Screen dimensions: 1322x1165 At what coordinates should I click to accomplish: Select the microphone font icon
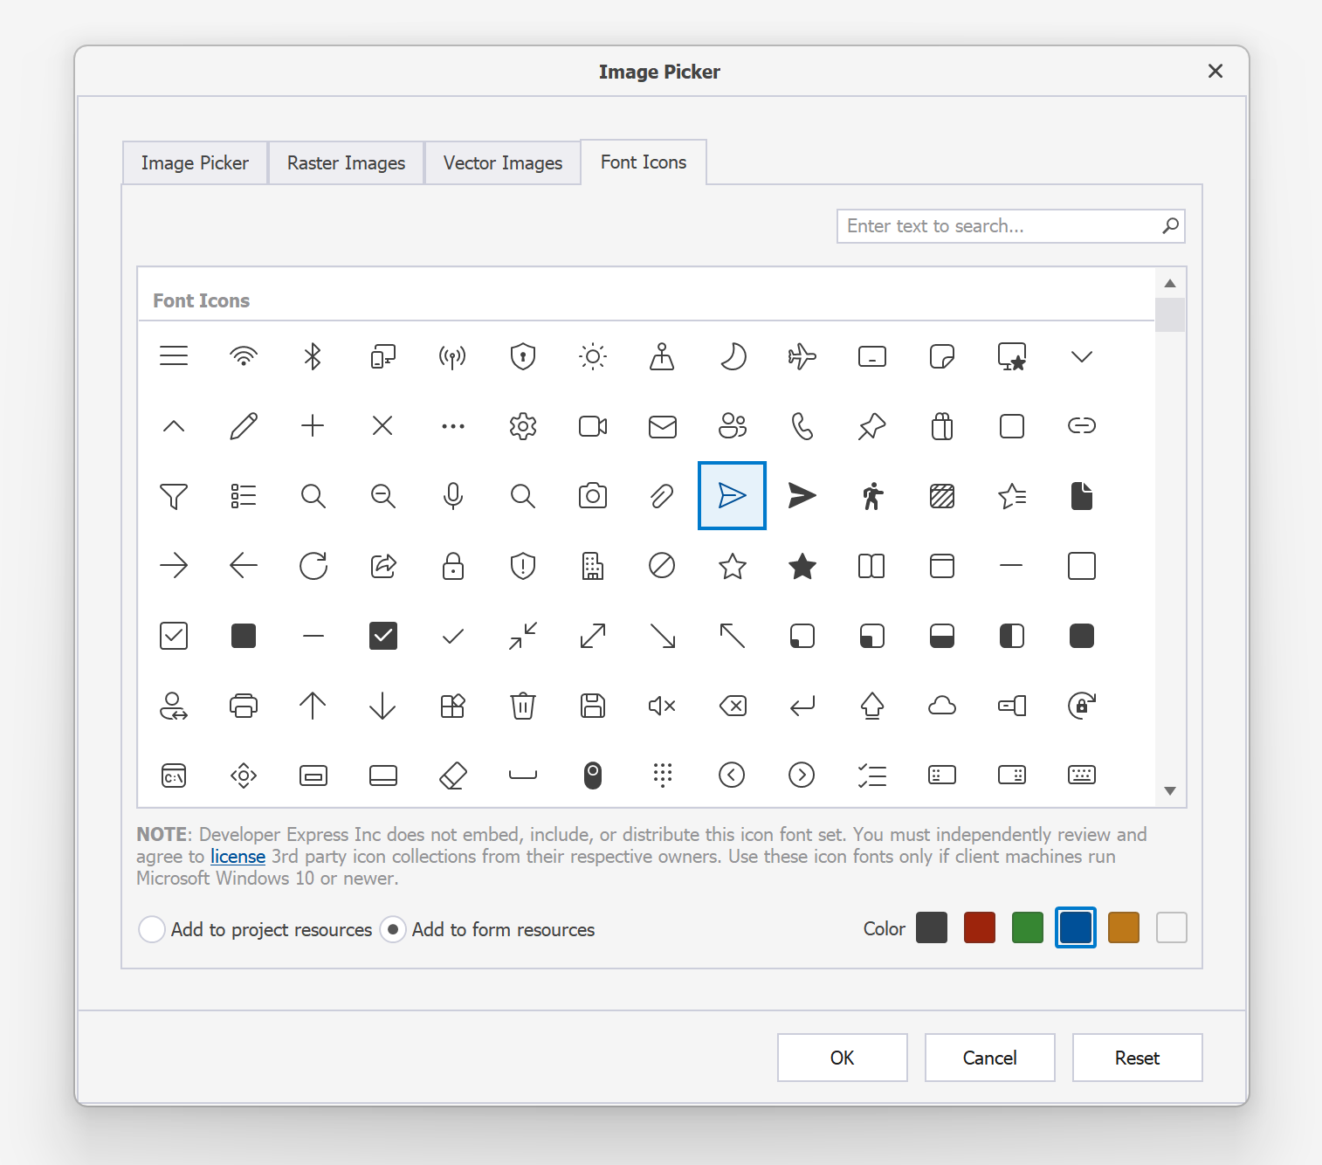click(x=452, y=496)
